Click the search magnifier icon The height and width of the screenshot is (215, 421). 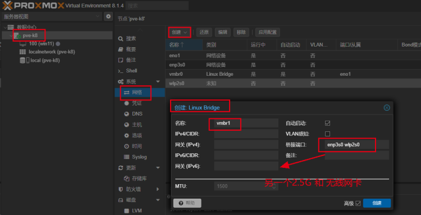pos(121,39)
